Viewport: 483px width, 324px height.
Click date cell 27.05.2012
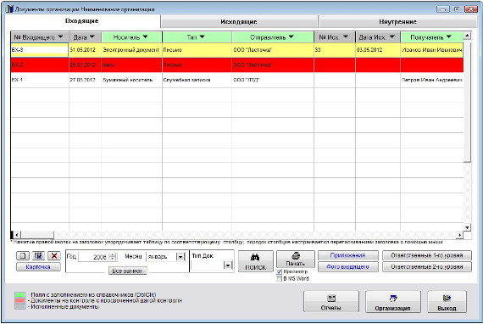tap(85, 81)
